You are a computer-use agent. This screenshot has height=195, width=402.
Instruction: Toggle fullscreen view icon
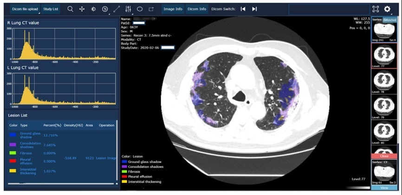(376, 9)
